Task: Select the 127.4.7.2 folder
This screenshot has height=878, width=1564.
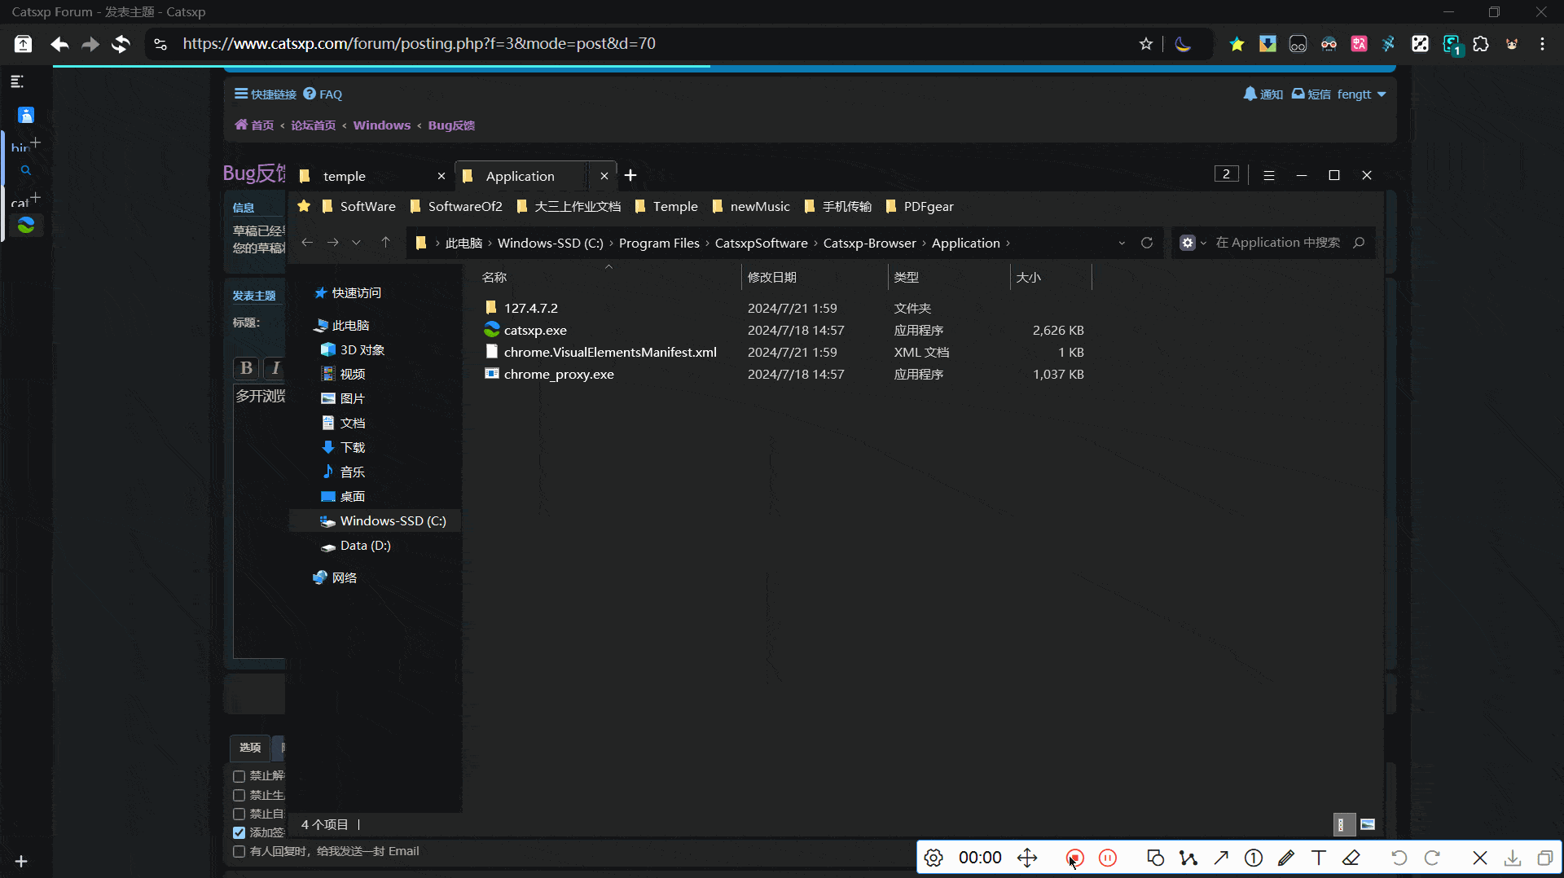Action: [x=530, y=309]
